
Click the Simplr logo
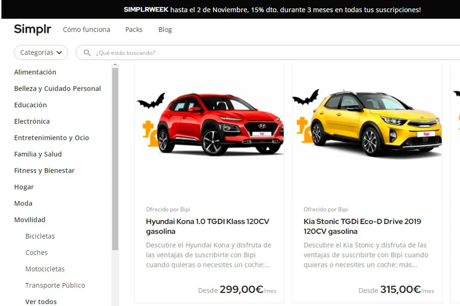click(x=33, y=29)
